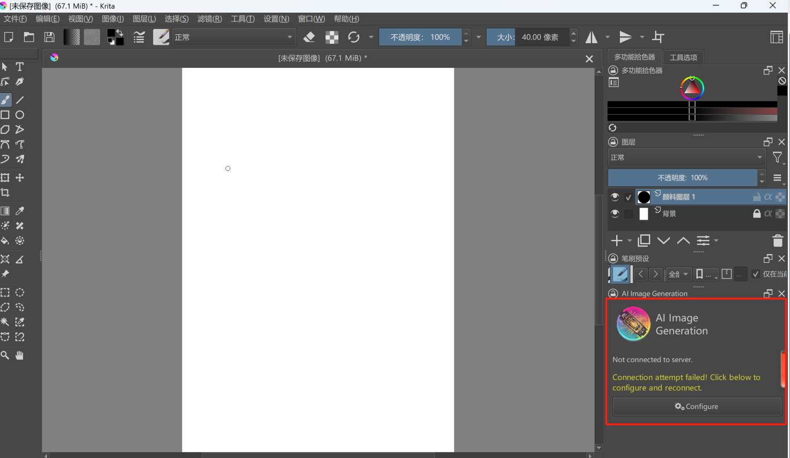The image size is (790, 458).
Task: Click the toolbar 不透明度 100% slider
Action: coord(420,37)
